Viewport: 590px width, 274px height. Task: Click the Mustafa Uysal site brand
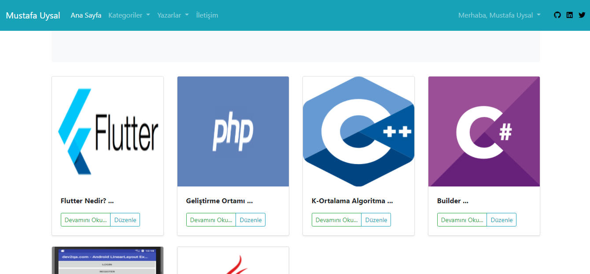click(33, 15)
